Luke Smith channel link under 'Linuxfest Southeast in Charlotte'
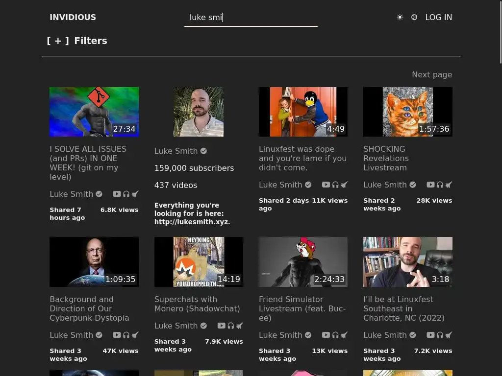The width and height of the screenshot is (502, 376). coord(390,335)
